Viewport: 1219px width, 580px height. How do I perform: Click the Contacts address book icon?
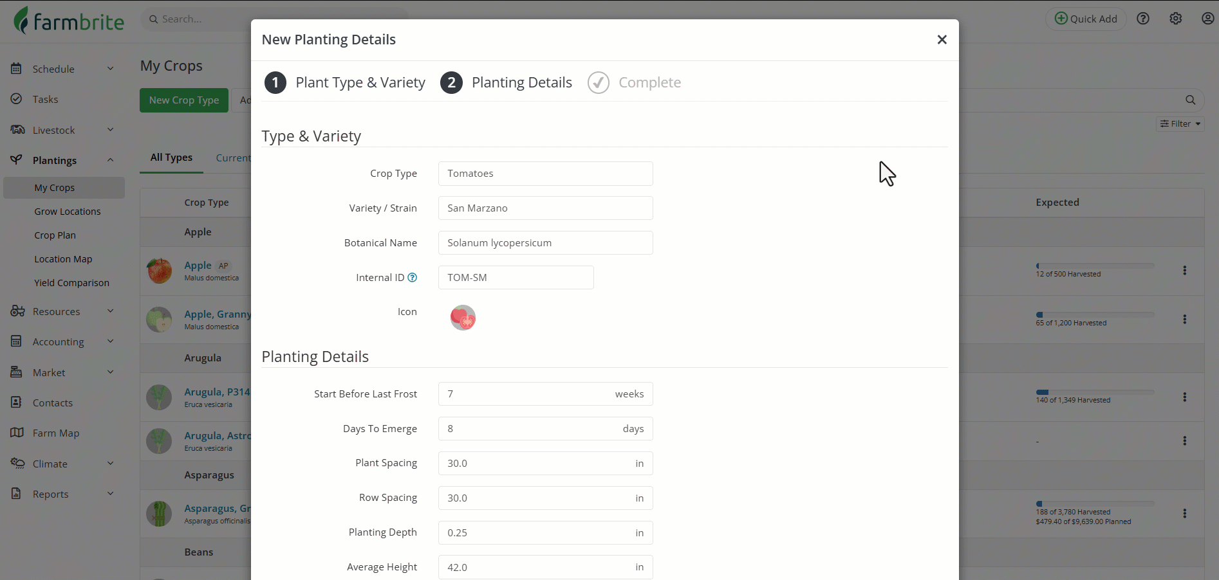(x=17, y=403)
